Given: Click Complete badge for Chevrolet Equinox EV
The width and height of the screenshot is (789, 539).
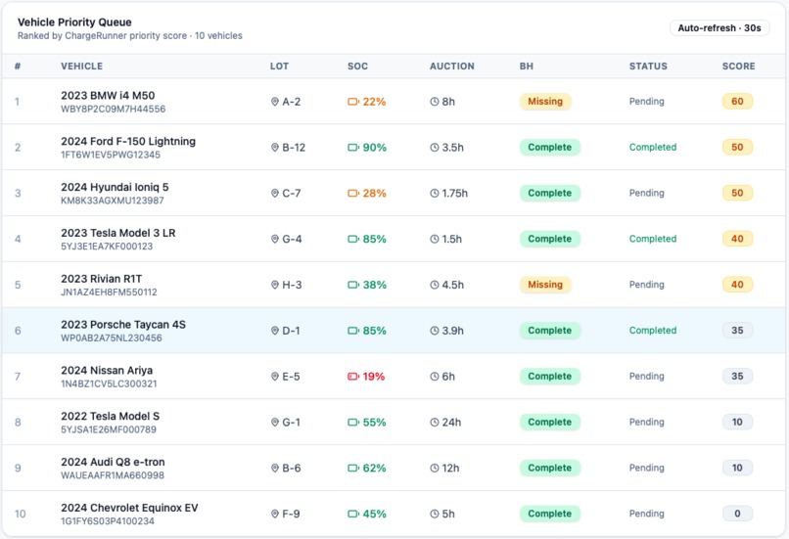Looking at the screenshot, I should [x=549, y=514].
